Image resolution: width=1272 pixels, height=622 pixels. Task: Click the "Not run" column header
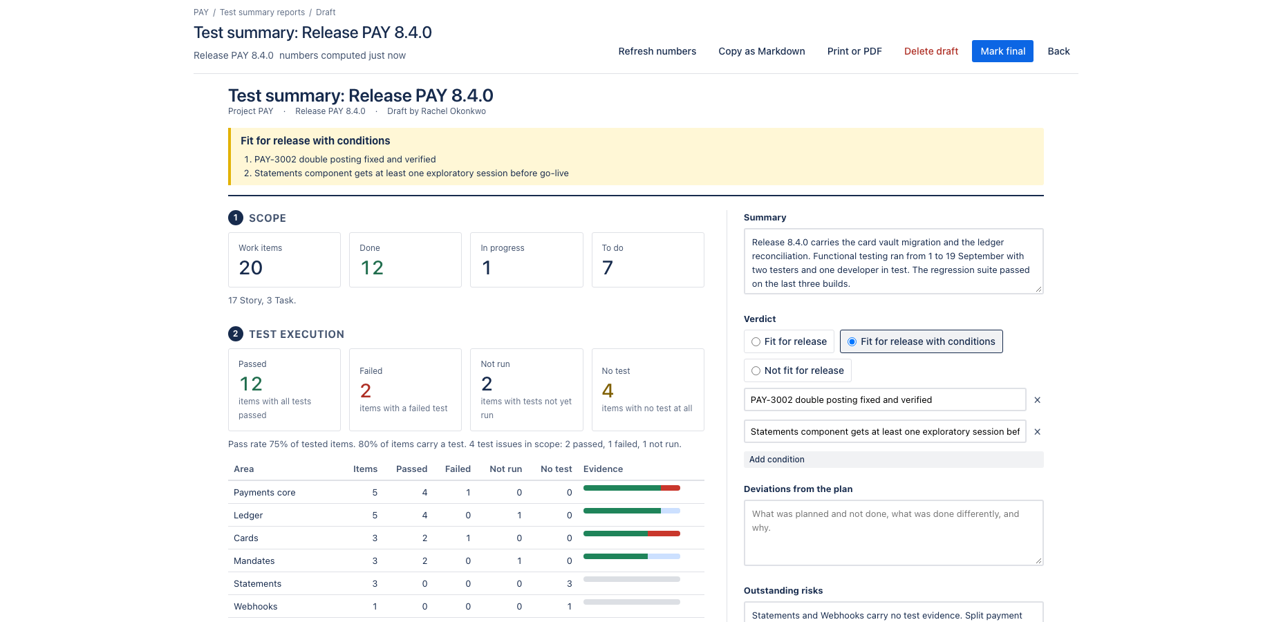click(505, 469)
